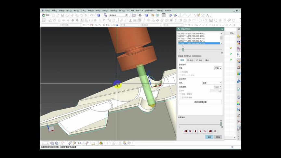Check the 显示刀具接触 option
This screenshot has width=281, height=158.
(x=180, y=97)
